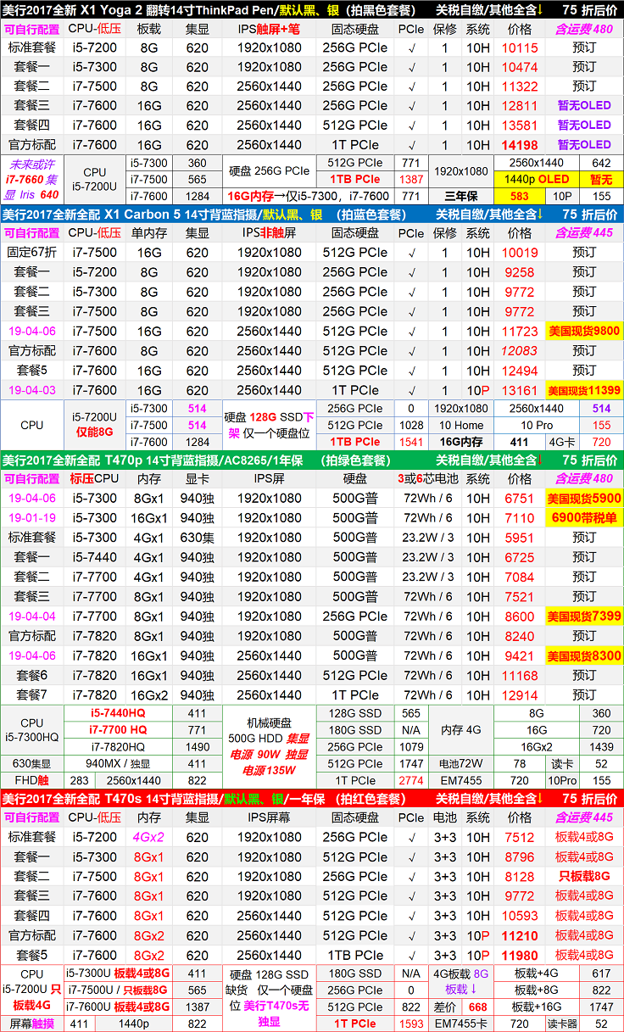The width and height of the screenshot is (624, 1032).
Task: Select the 19-01-19 date label
Action: pyautogui.click(x=32, y=518)
